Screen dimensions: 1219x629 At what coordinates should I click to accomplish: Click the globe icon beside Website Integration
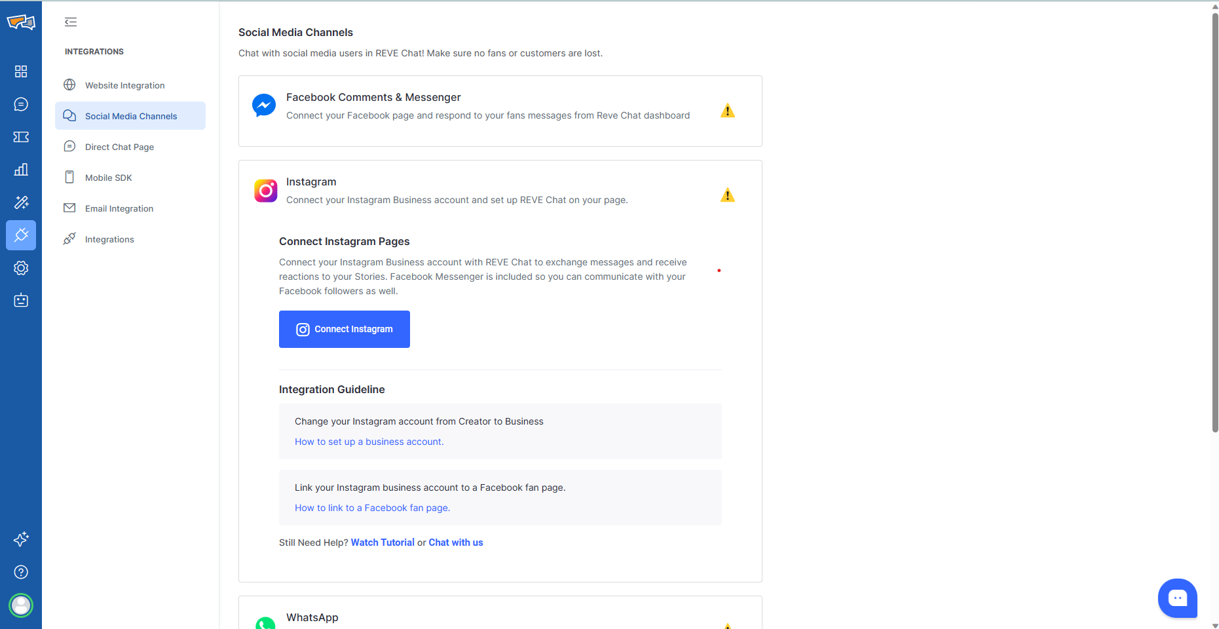[69, 85]
